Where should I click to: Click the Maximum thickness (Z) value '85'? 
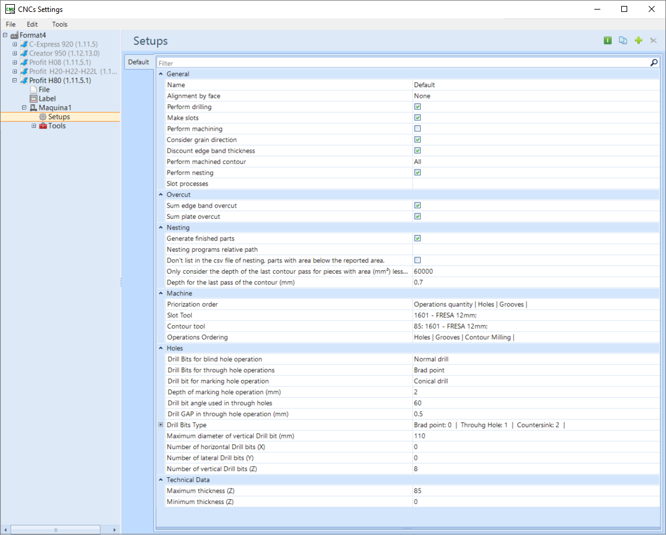click(418, 491)
